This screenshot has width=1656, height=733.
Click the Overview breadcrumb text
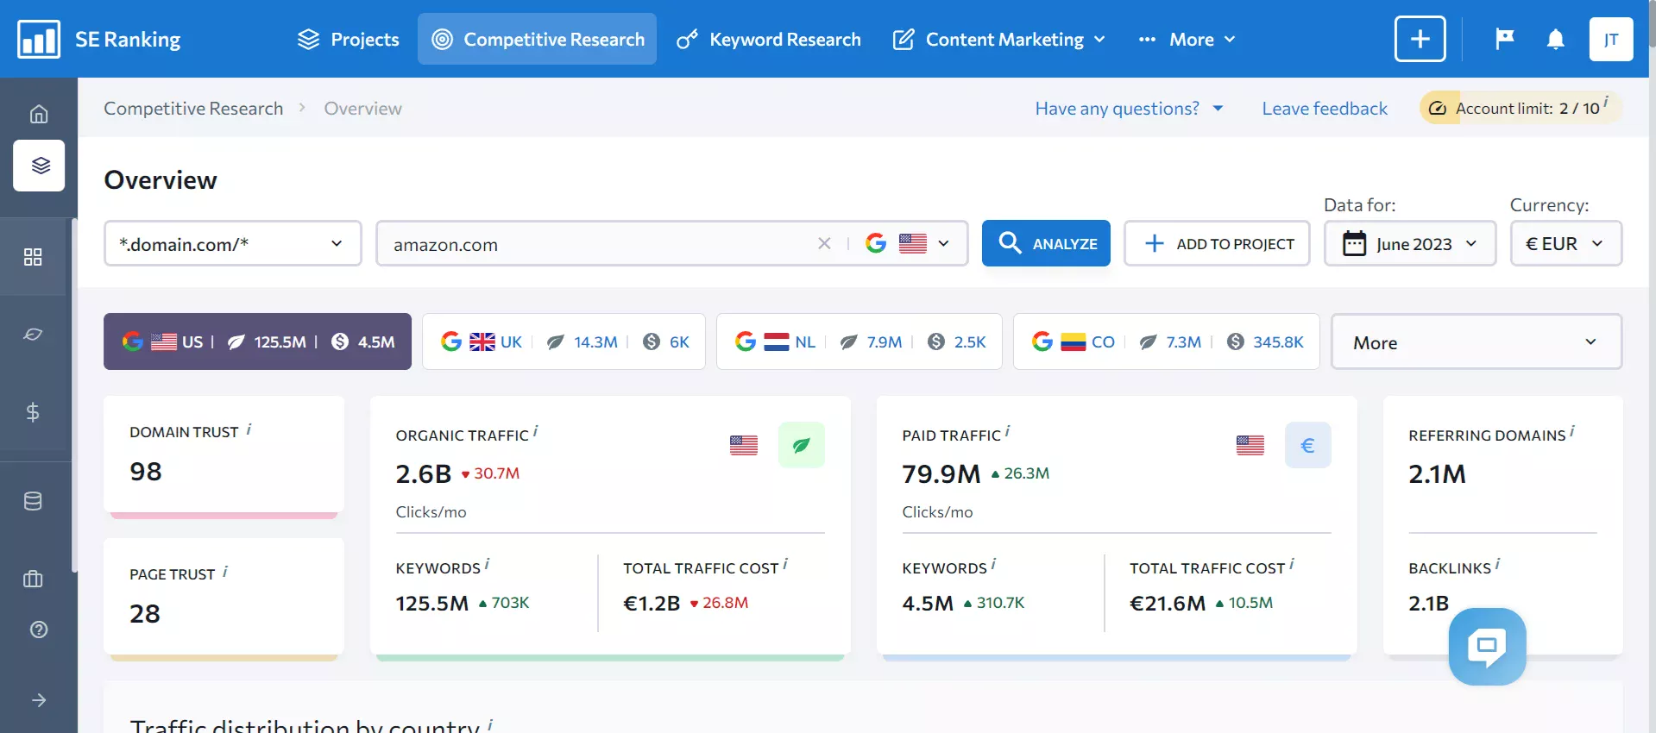pos(362,109)
